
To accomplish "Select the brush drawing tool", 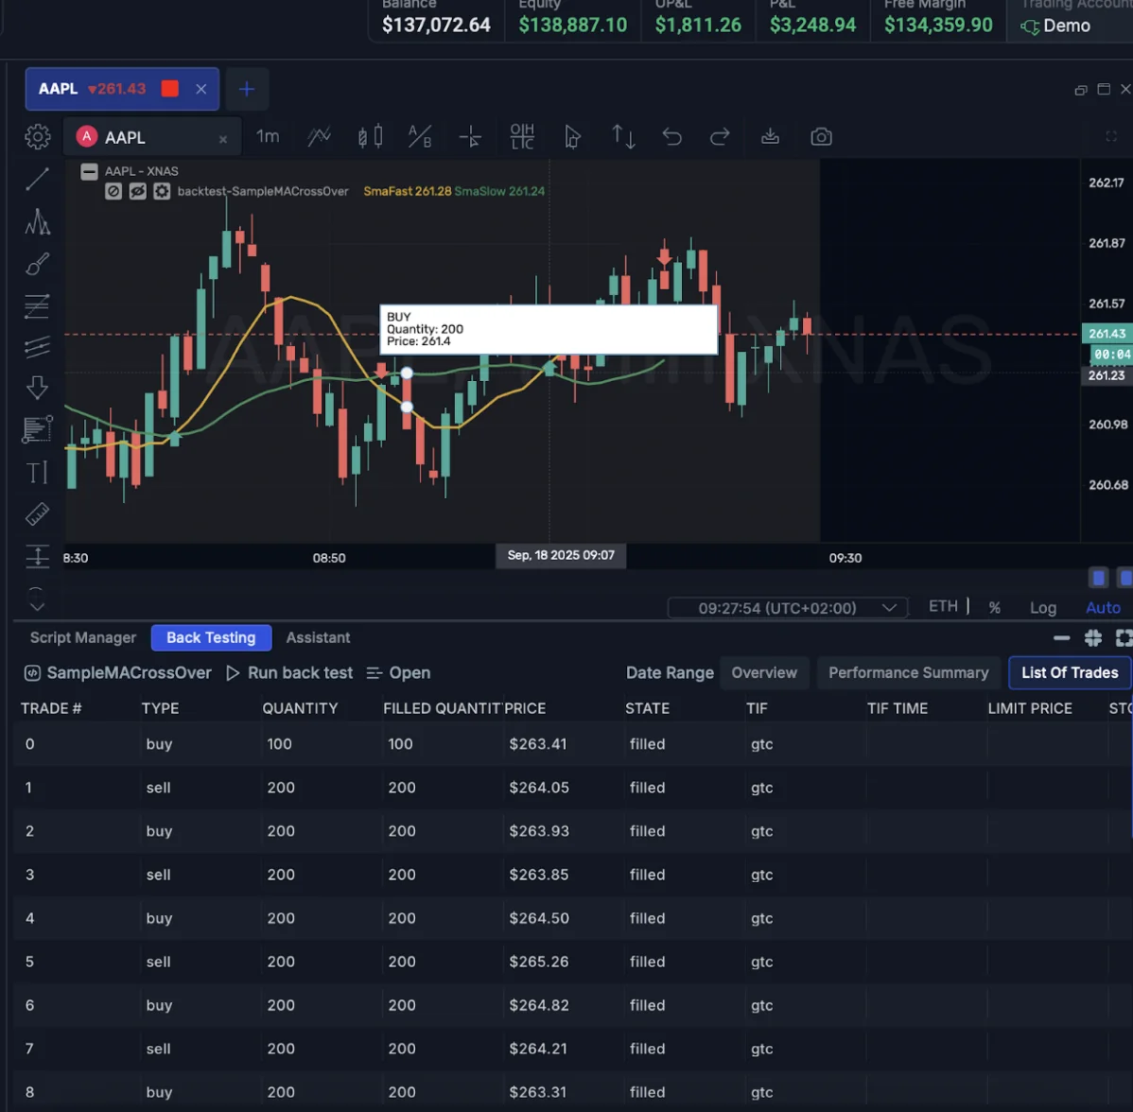I will click(37, 264).
